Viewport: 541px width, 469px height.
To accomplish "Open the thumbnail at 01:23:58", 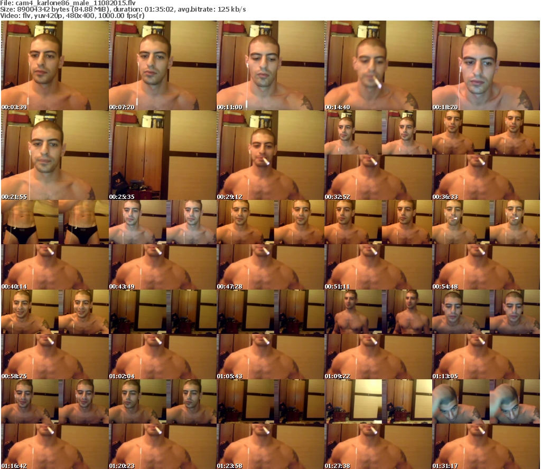I will click(270, 424).
